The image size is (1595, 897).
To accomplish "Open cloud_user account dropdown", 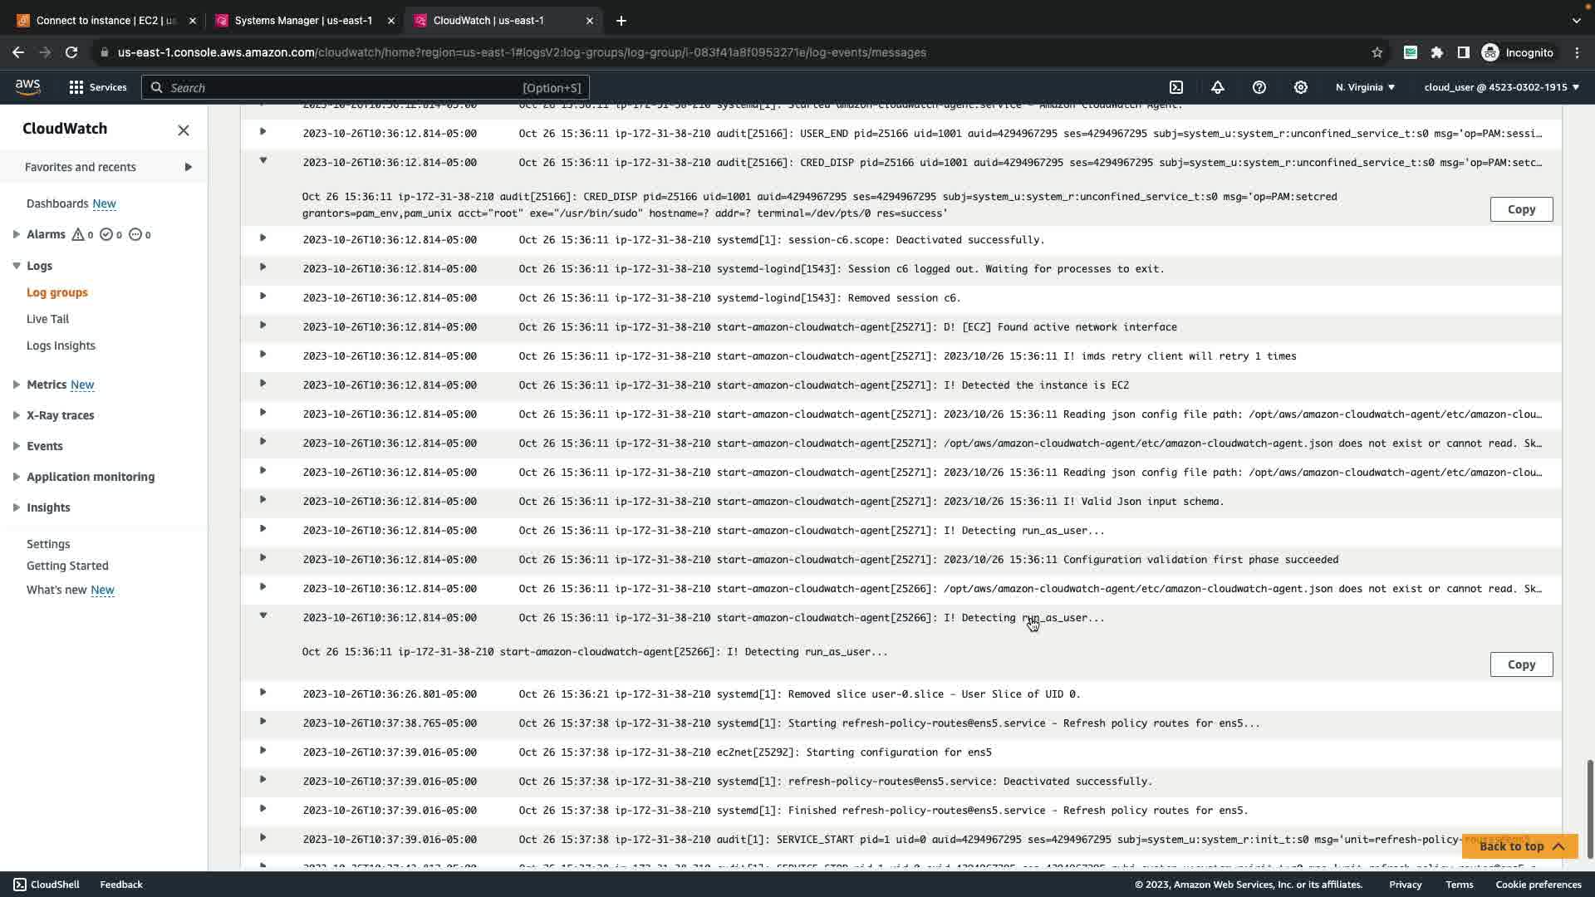I will click(x=1501, y=87).
